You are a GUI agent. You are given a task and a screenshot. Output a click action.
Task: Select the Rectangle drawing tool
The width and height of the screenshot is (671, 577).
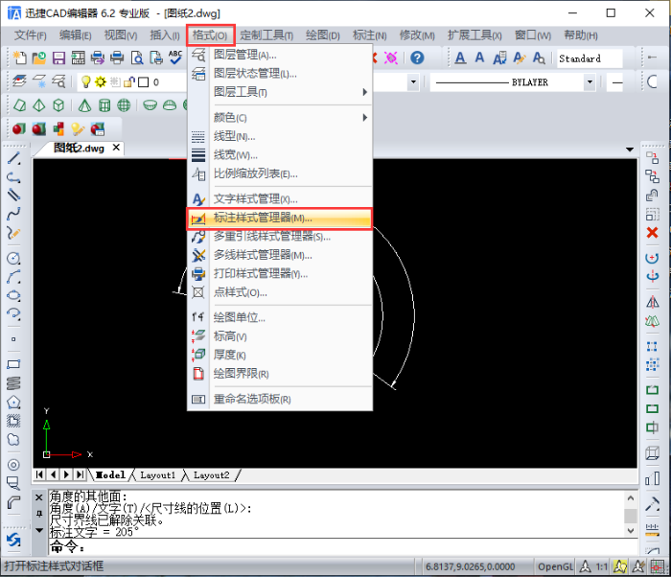coord(13,364)
